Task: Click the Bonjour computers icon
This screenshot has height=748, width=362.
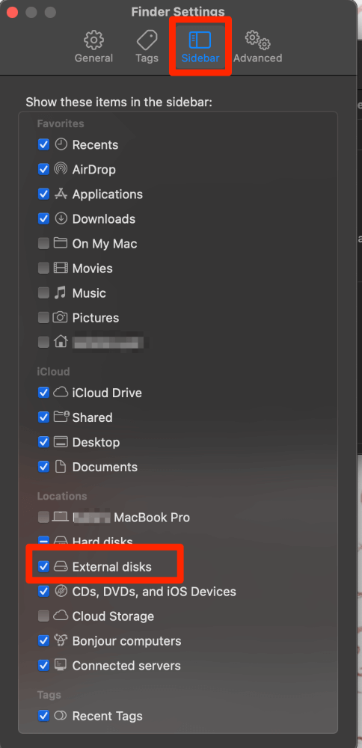Action: [x=61, y=641]
